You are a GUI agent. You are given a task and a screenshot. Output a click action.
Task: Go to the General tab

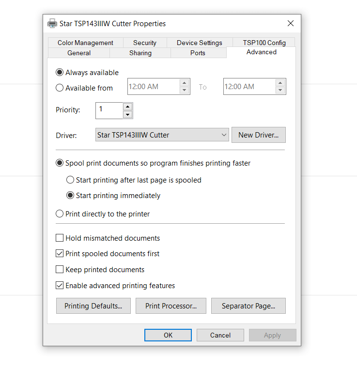pos(79,53)
